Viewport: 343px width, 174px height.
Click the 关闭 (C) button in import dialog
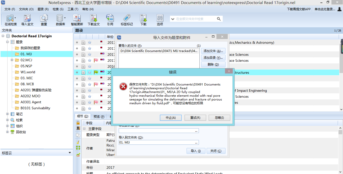216,151
